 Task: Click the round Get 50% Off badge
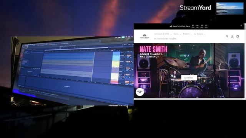coord(140,92)
